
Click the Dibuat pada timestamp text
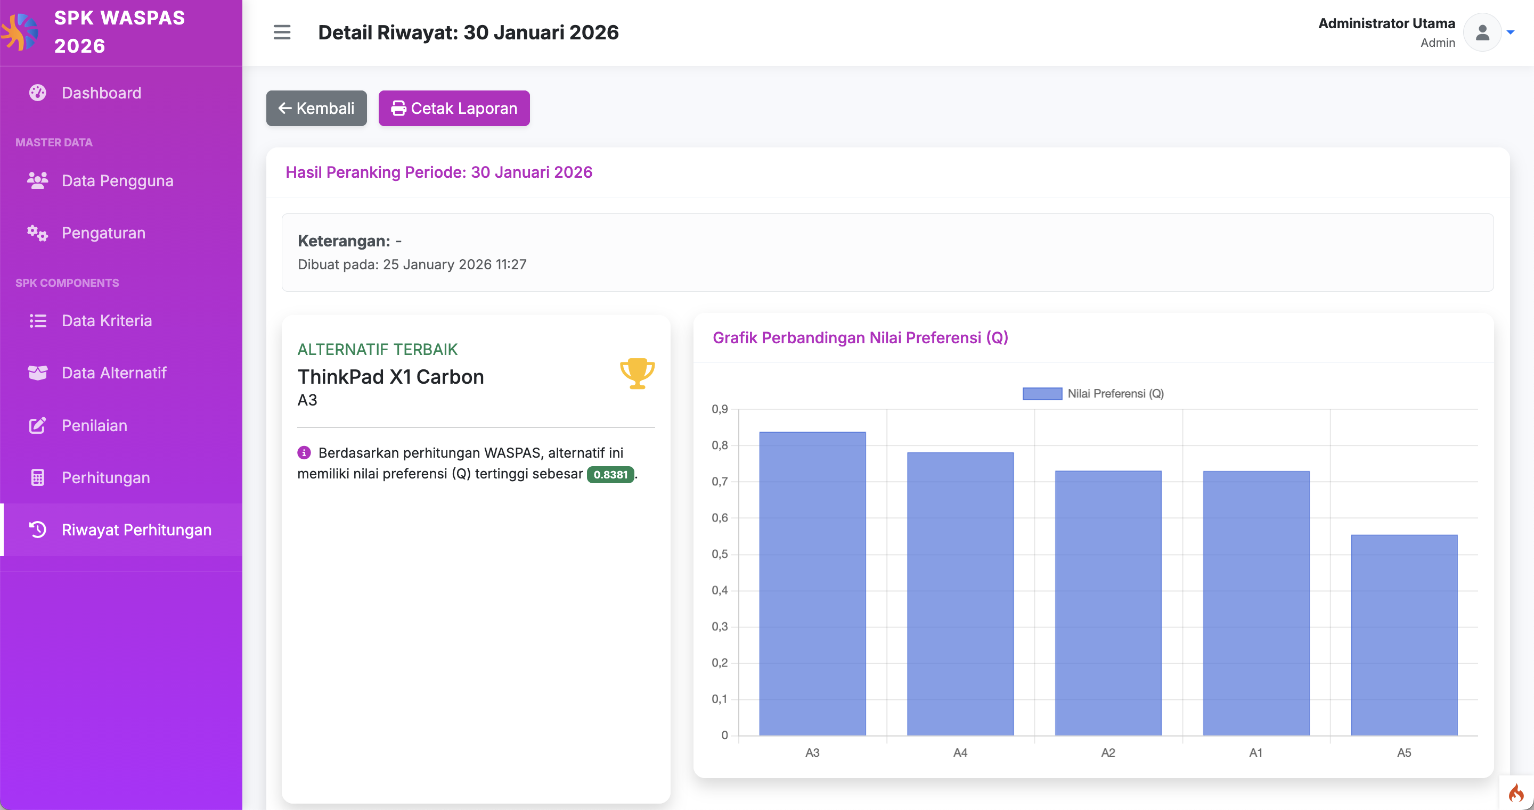pos(412,265)
